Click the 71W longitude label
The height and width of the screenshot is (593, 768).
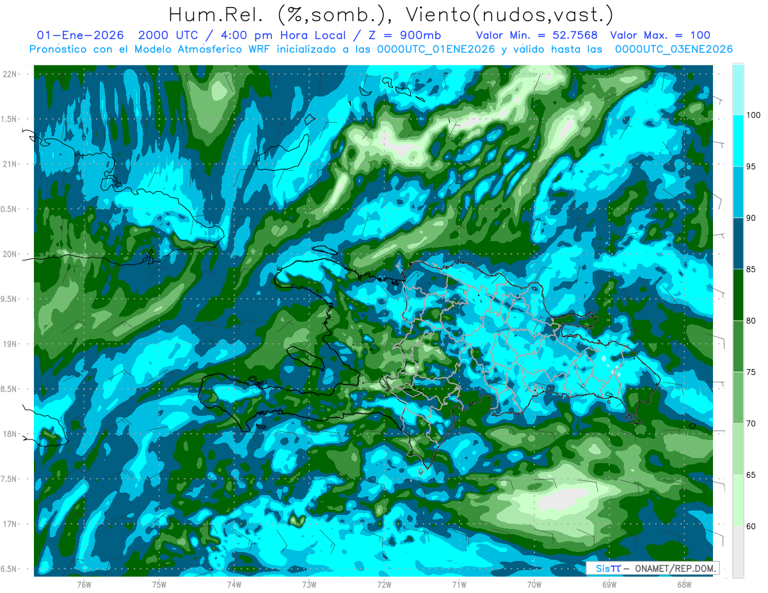point(459,584)
